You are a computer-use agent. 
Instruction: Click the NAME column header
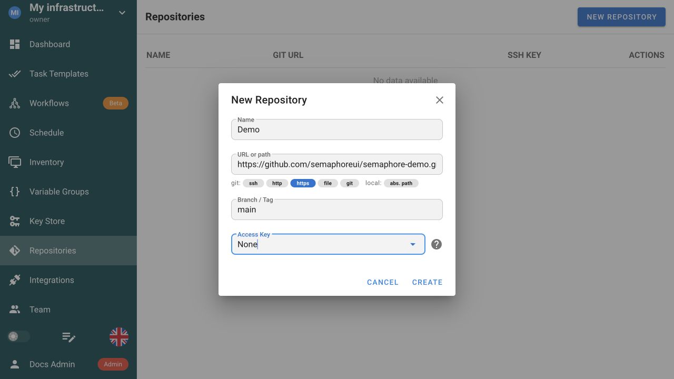pos(158,55)
